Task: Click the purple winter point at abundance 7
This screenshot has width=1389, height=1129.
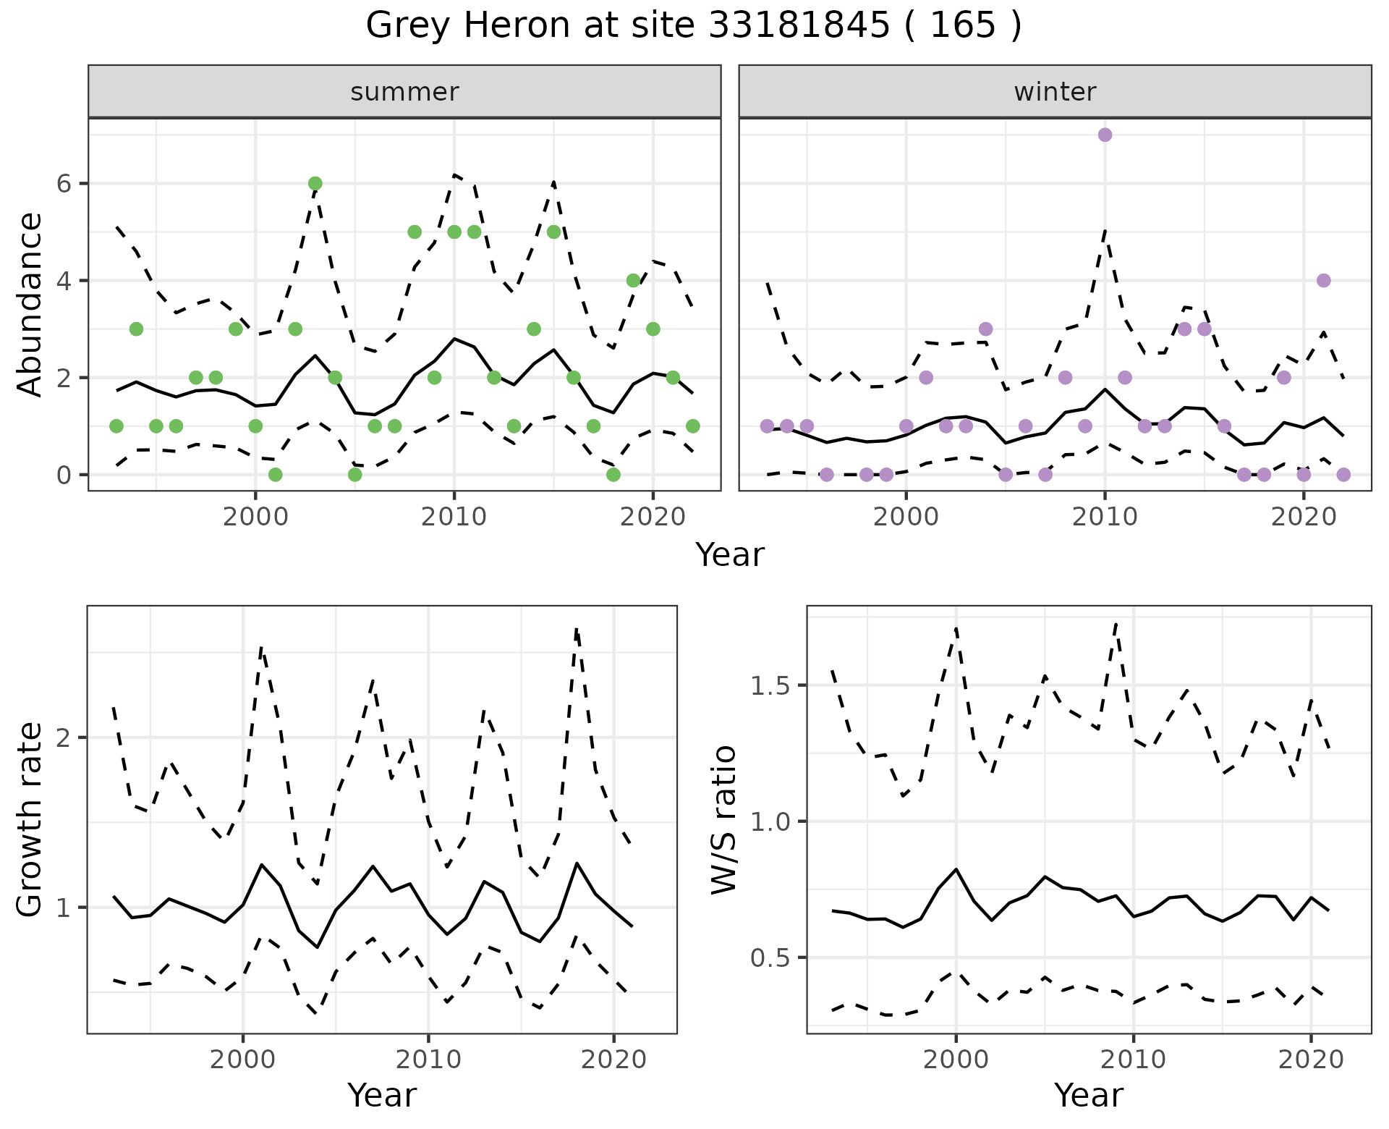Action: tap(1105, 135)
